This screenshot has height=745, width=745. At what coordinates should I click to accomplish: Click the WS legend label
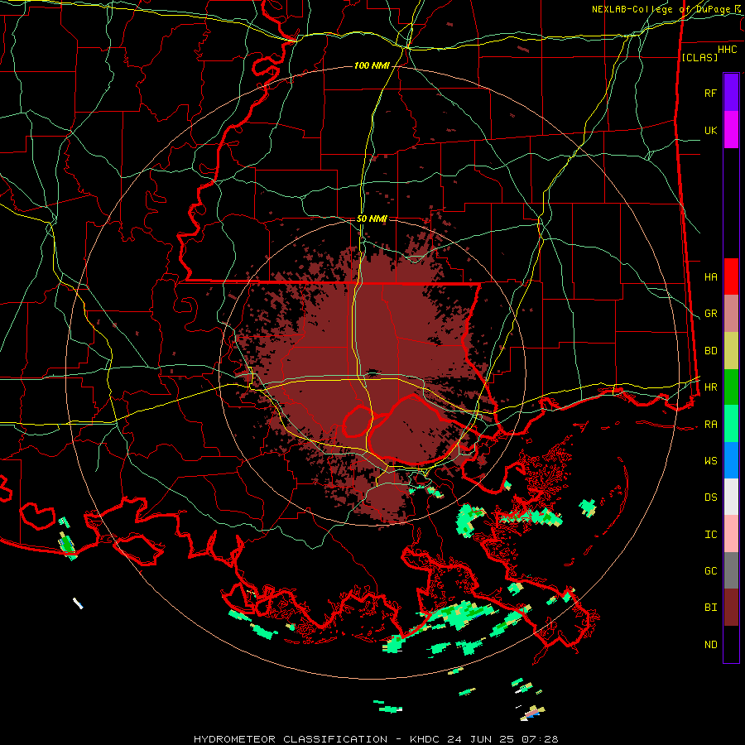tap(710, 461)
